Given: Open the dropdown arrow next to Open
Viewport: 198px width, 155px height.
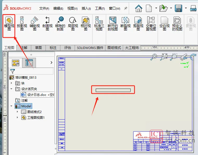Looking at the screenshot, I should 171,8.
